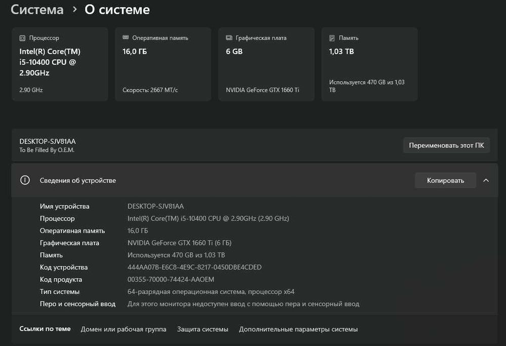The width and height of the screenshot is (506, 346).
Task: Select the 16,0 ГБ value in device details
Action: 138,230
